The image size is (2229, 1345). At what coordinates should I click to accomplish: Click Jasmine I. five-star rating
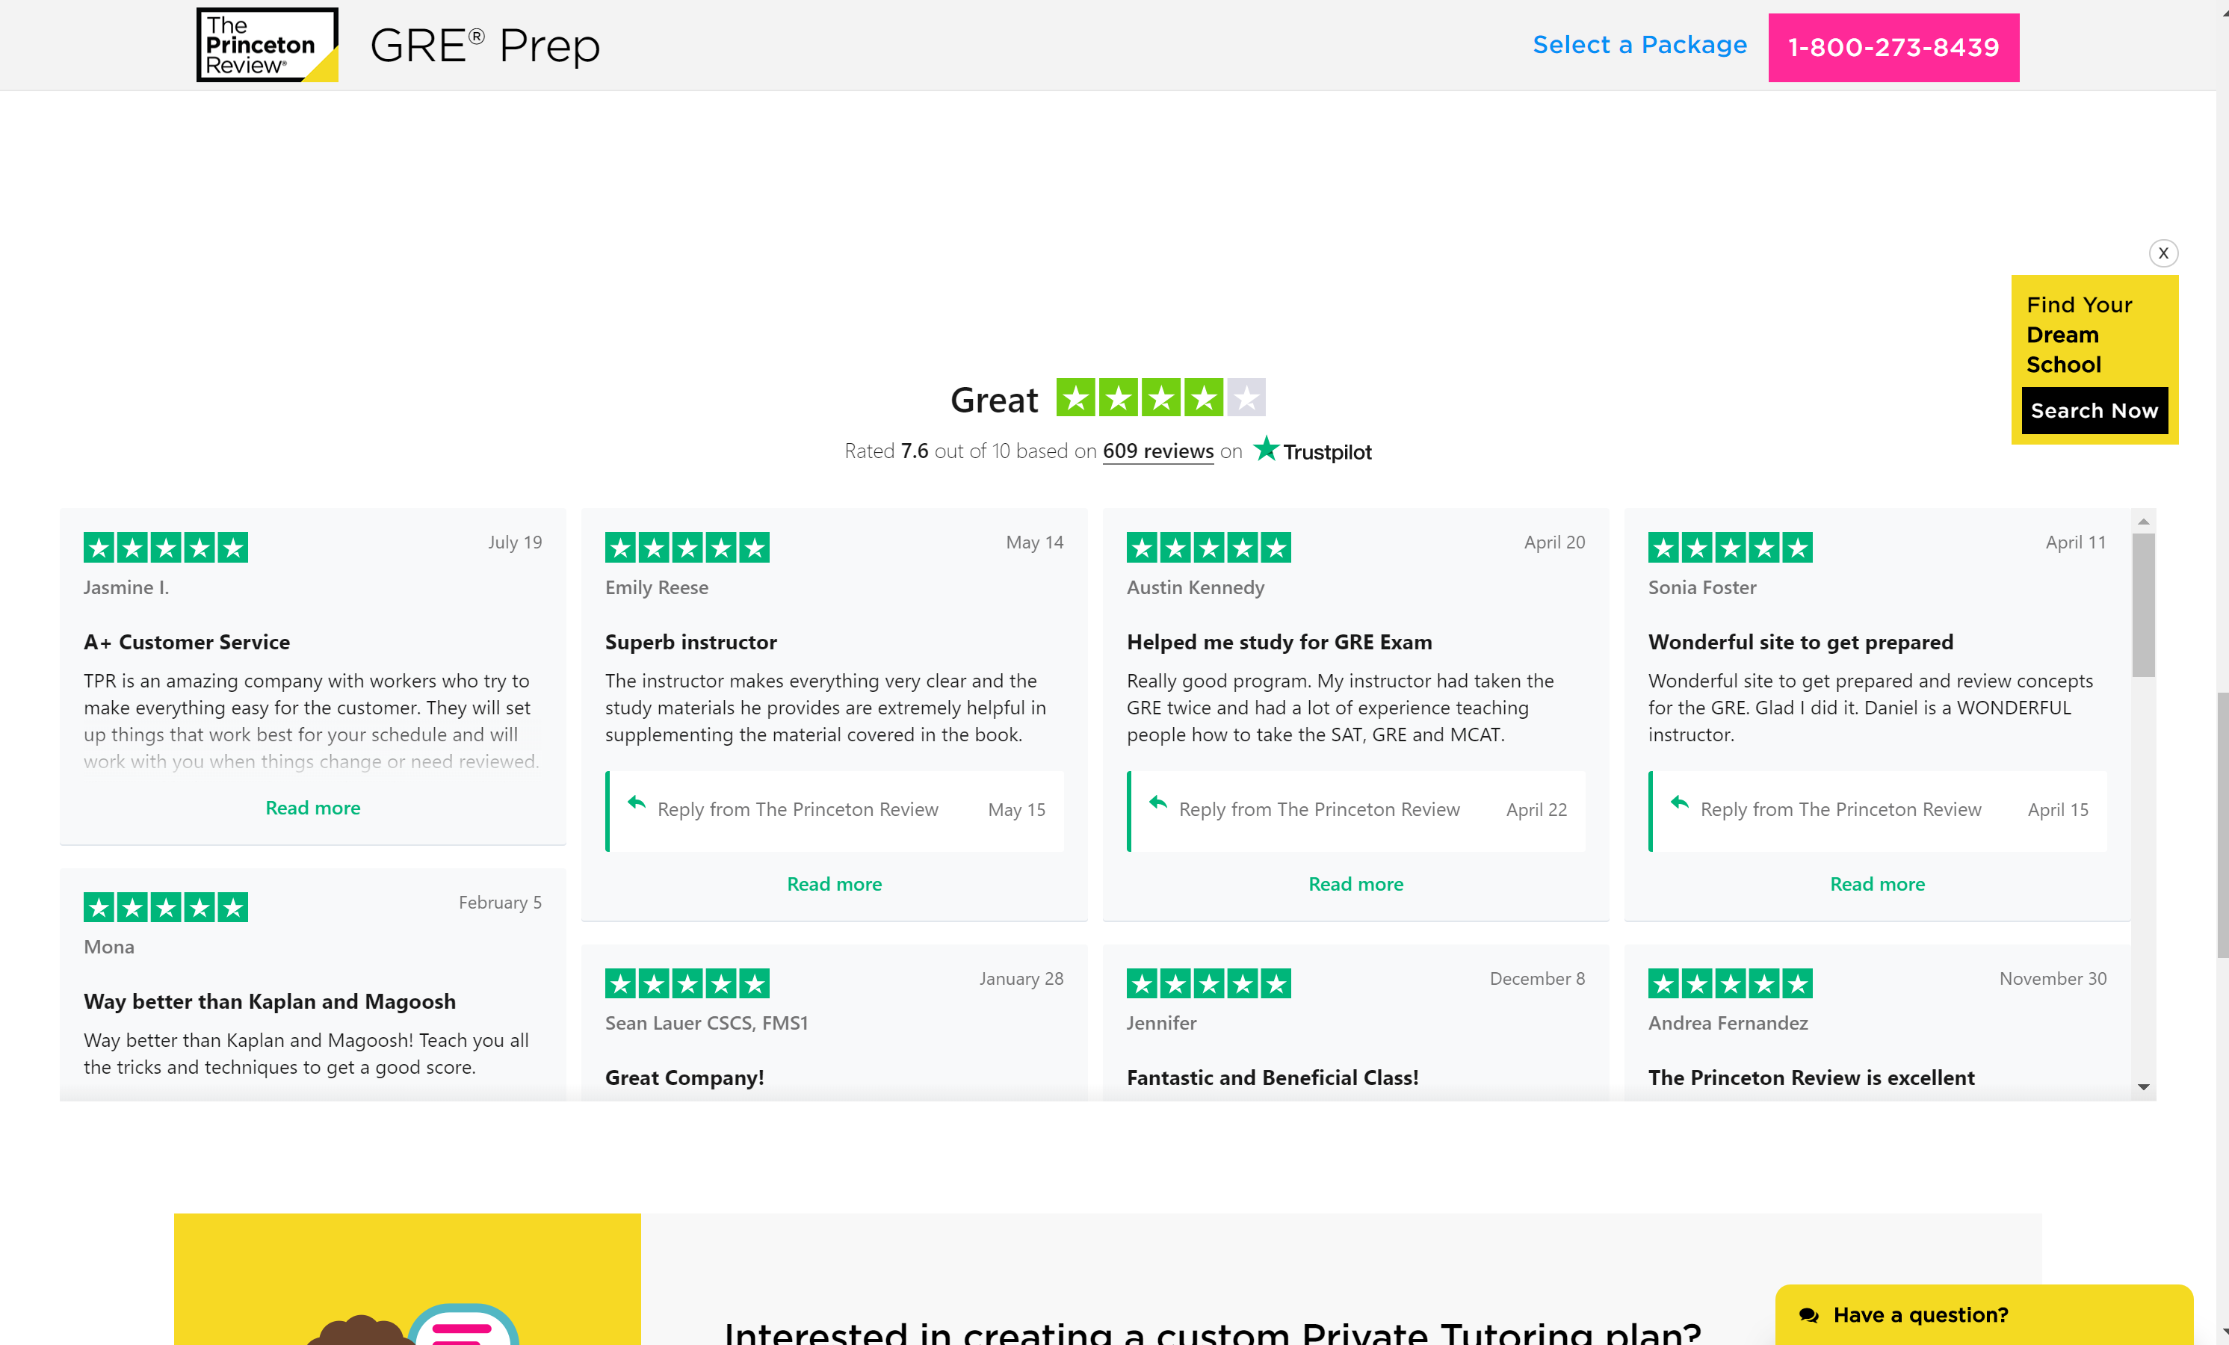[x=166, y=547]
